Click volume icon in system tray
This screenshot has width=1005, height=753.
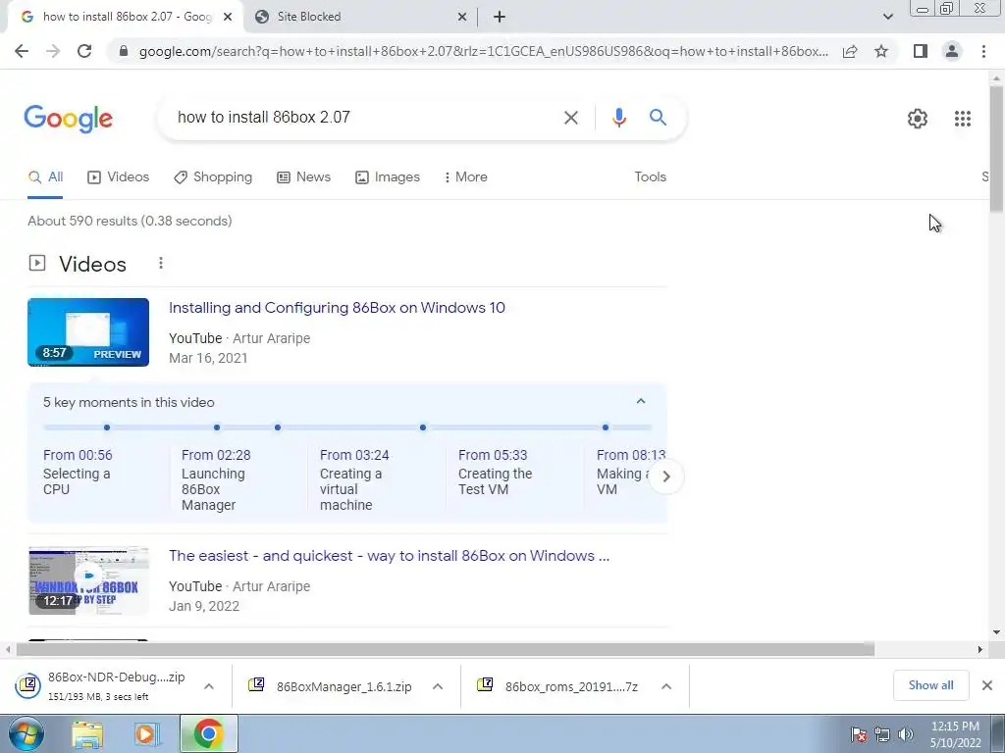pos(906,734)
